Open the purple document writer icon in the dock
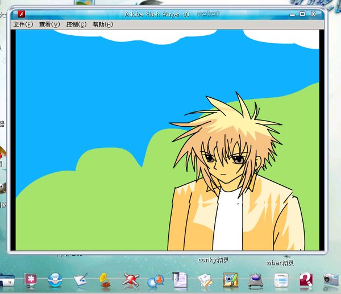 pos(180,280)
